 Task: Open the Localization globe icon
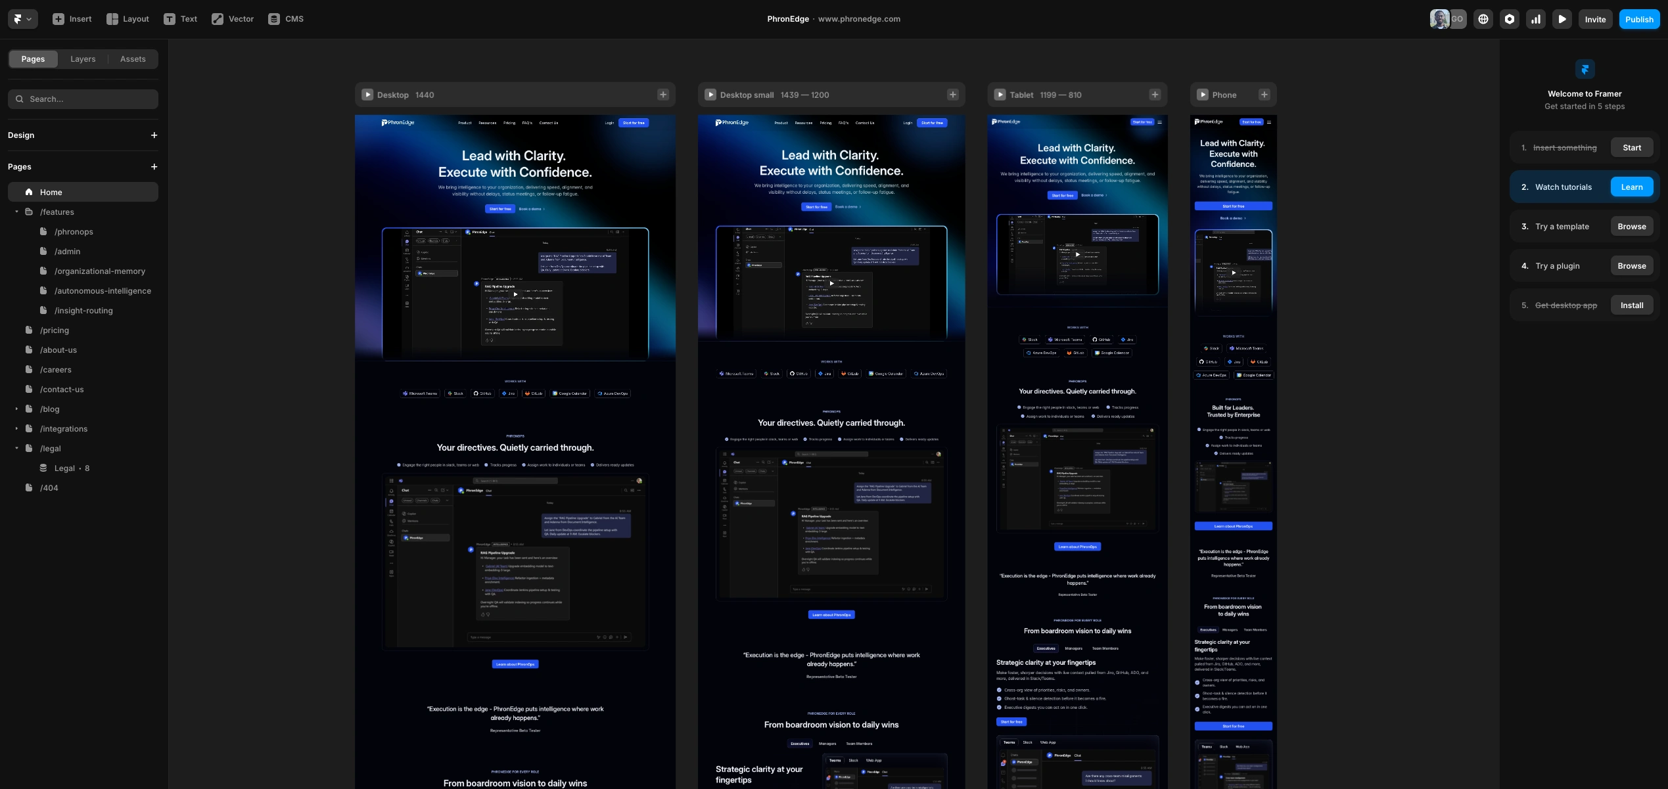click(1483, 19)
